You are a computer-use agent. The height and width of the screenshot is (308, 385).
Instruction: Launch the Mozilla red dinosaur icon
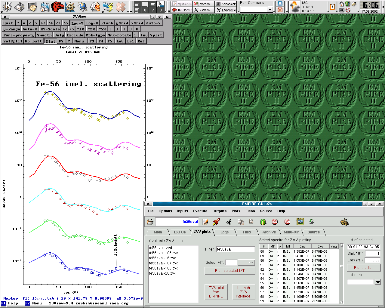(x=57, y=6)
